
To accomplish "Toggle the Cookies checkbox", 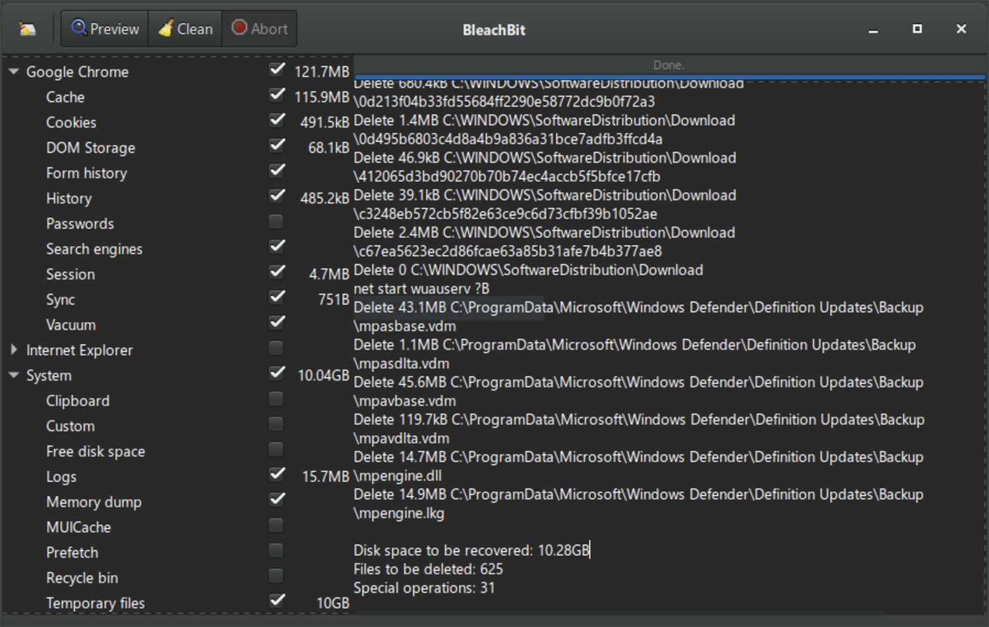I will (x=277, y=120).
